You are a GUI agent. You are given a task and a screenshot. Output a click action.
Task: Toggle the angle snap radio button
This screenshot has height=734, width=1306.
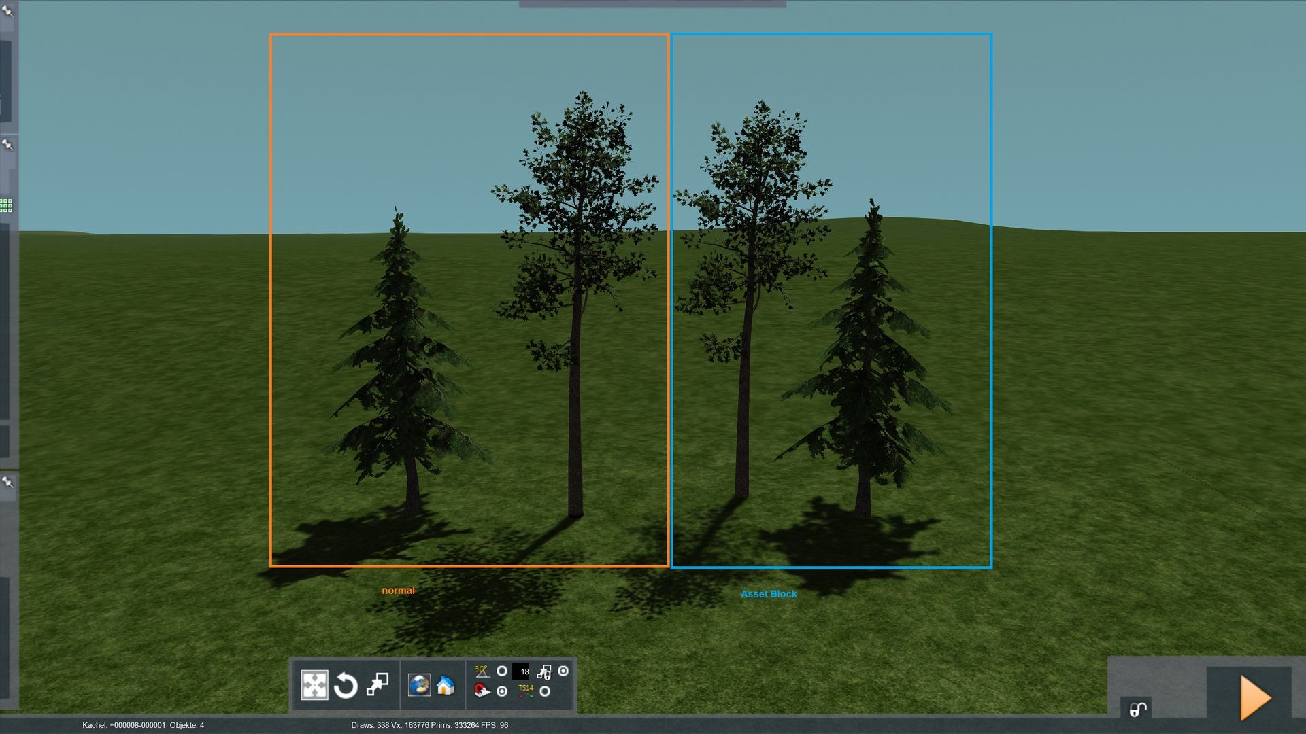pyautogui.click(x=502, y=671)
